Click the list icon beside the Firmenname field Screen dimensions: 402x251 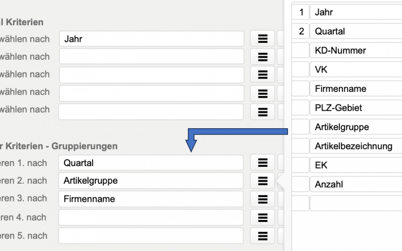pyautogui.click(x=262, y=199)
